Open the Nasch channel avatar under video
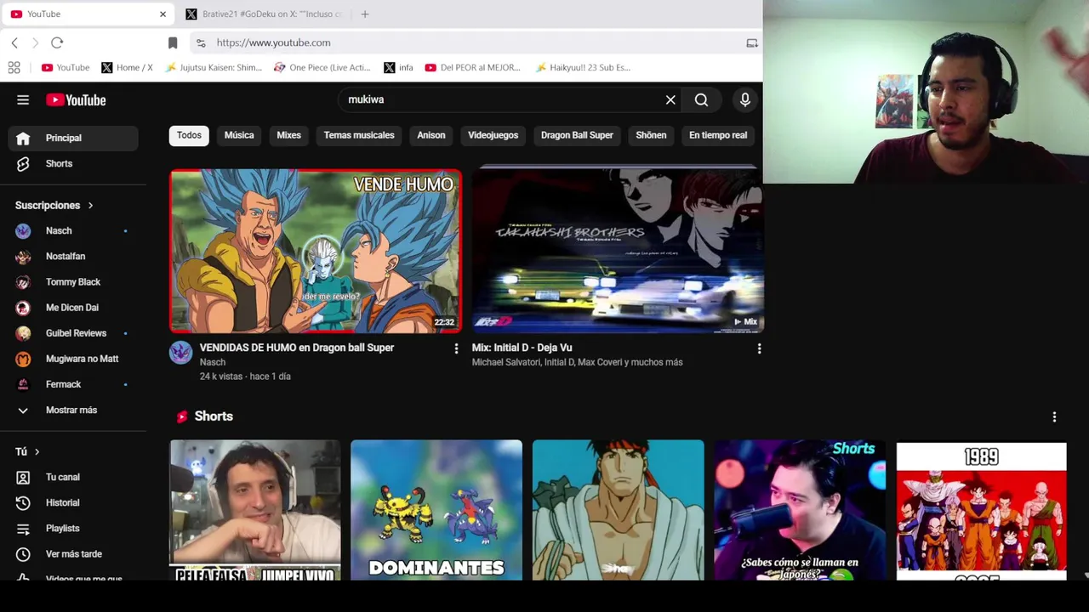The height and width of the screenshot is (612, 1089). pos(180,353)
